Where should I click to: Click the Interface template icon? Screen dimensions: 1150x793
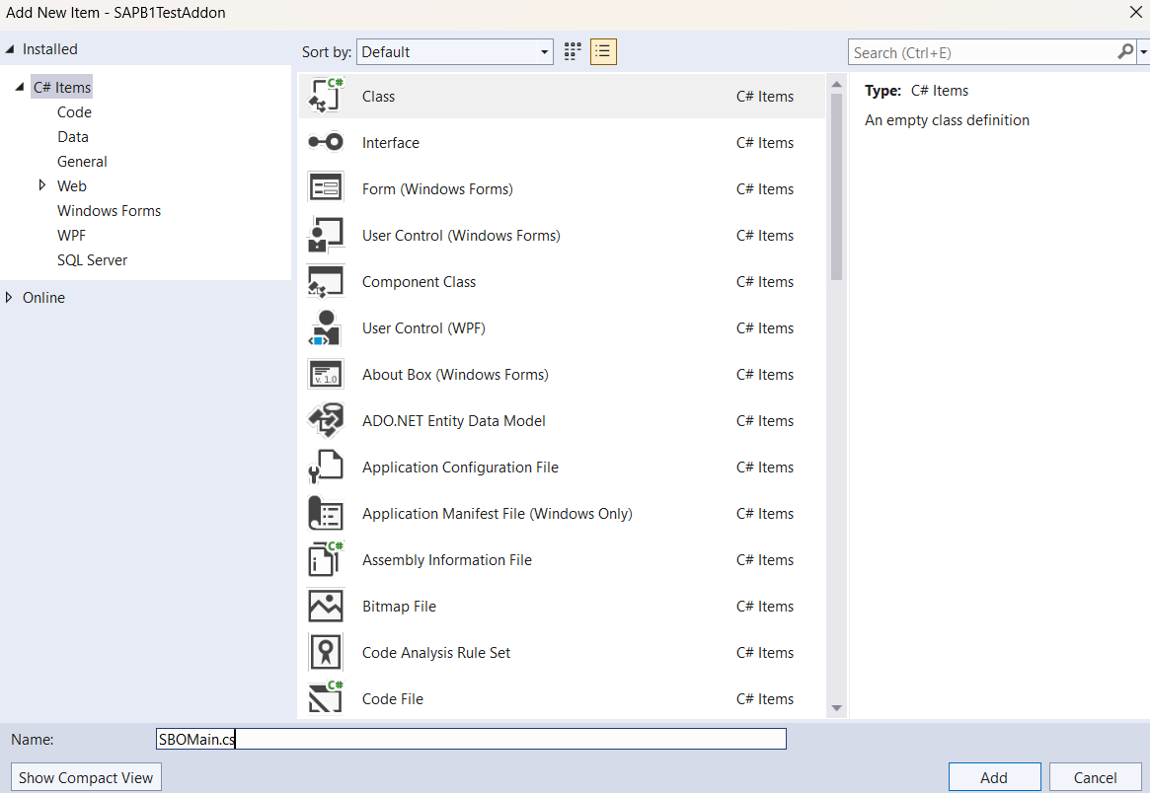pos(325,142)
